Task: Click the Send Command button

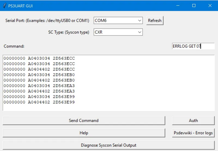Action: [x=84, y=120]
